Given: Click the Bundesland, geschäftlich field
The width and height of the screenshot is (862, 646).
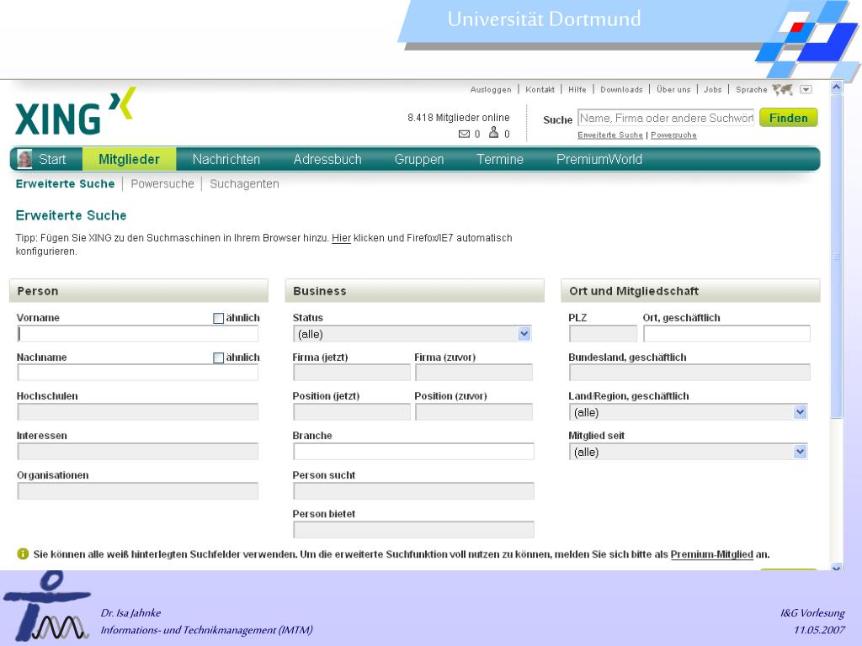Looking at the screenshot, I should point(689,373).
